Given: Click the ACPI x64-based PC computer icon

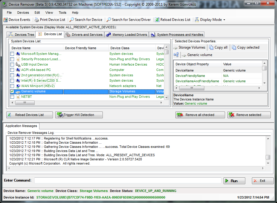Looking at the screenshot, I should tap(18, 70).
